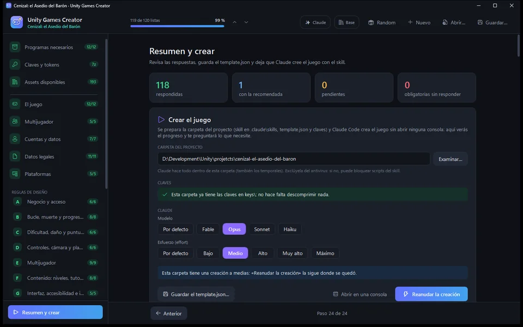Click the letter E rule badge
This screenshot has height=327, width=523.
coord(17,263)
